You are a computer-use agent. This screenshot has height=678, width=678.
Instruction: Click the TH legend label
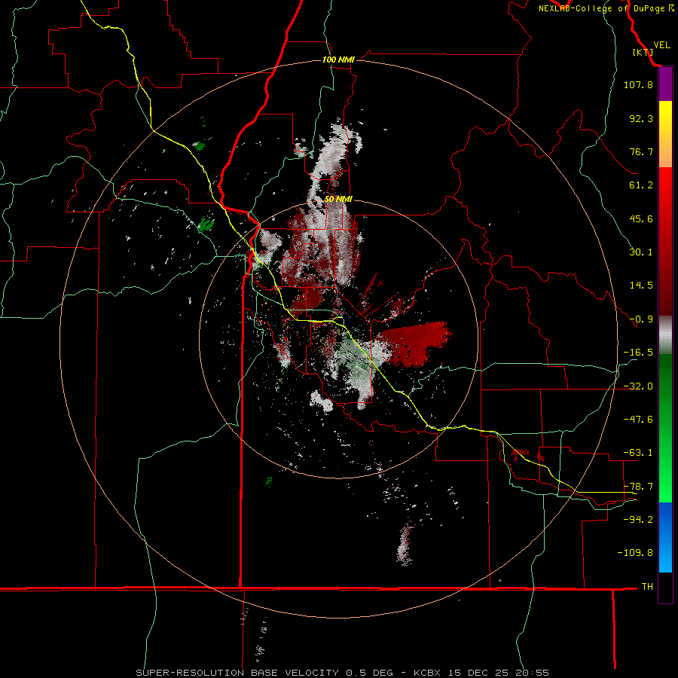pyautogui.click(x=647, y=587)
